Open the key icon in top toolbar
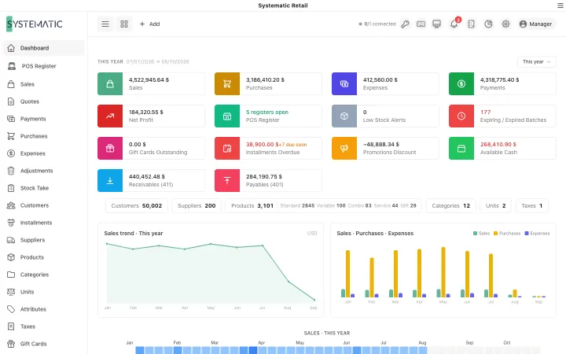The width and height of the screenshot is (566, 354). [405, 24]
